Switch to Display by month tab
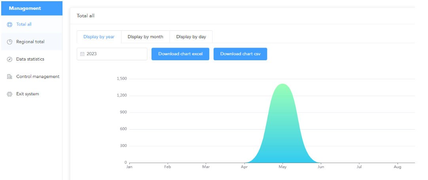 (145, 37)
